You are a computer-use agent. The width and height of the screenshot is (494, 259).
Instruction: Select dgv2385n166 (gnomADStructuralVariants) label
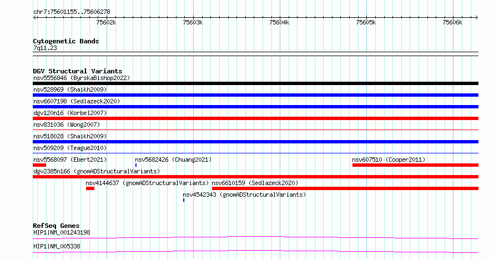pyautogui.click(x=97, y=171)
